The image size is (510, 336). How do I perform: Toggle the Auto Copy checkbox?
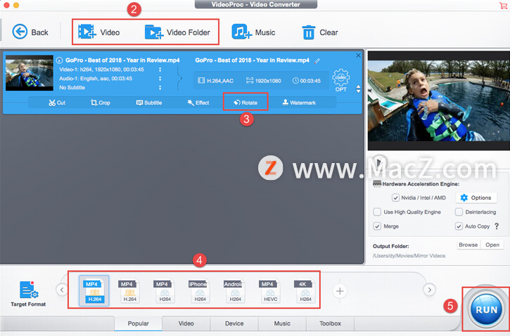coord(459,226)
